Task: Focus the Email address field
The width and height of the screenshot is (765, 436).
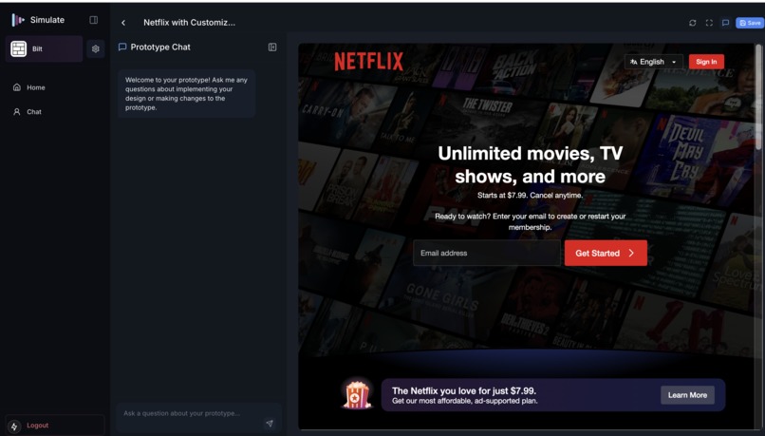Action: [x=486, y=253]
